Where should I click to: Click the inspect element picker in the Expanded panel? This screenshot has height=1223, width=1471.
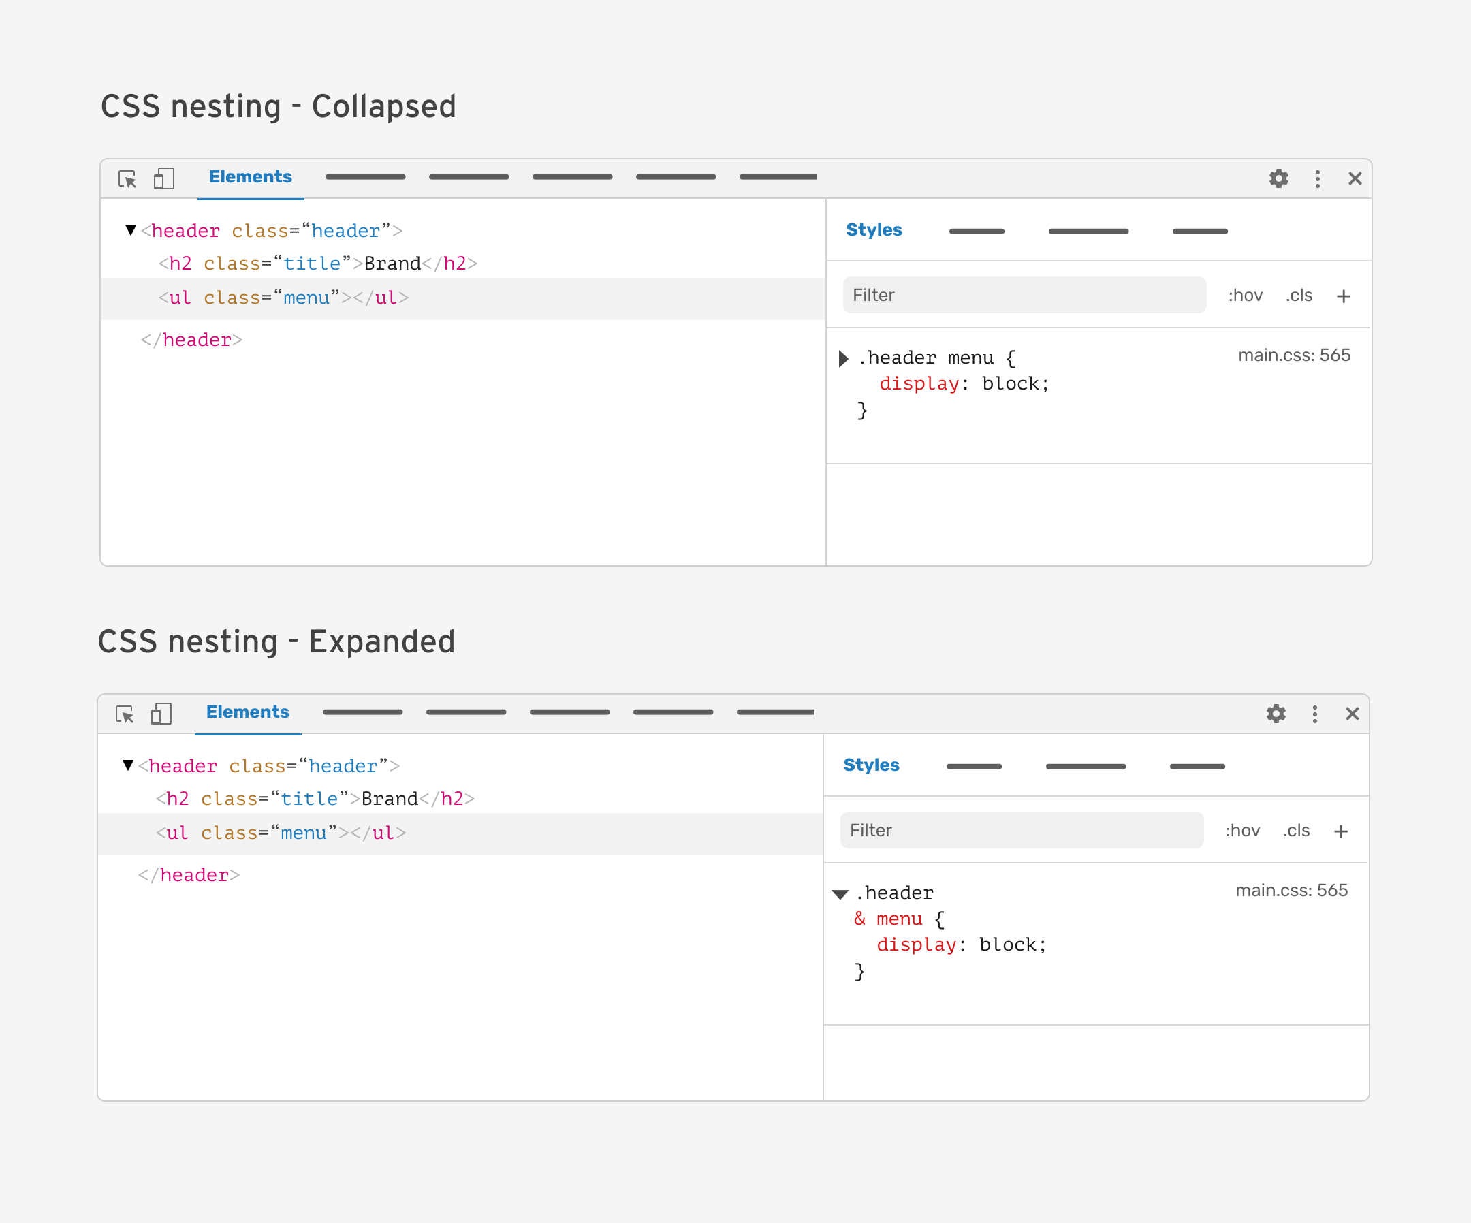125,714
